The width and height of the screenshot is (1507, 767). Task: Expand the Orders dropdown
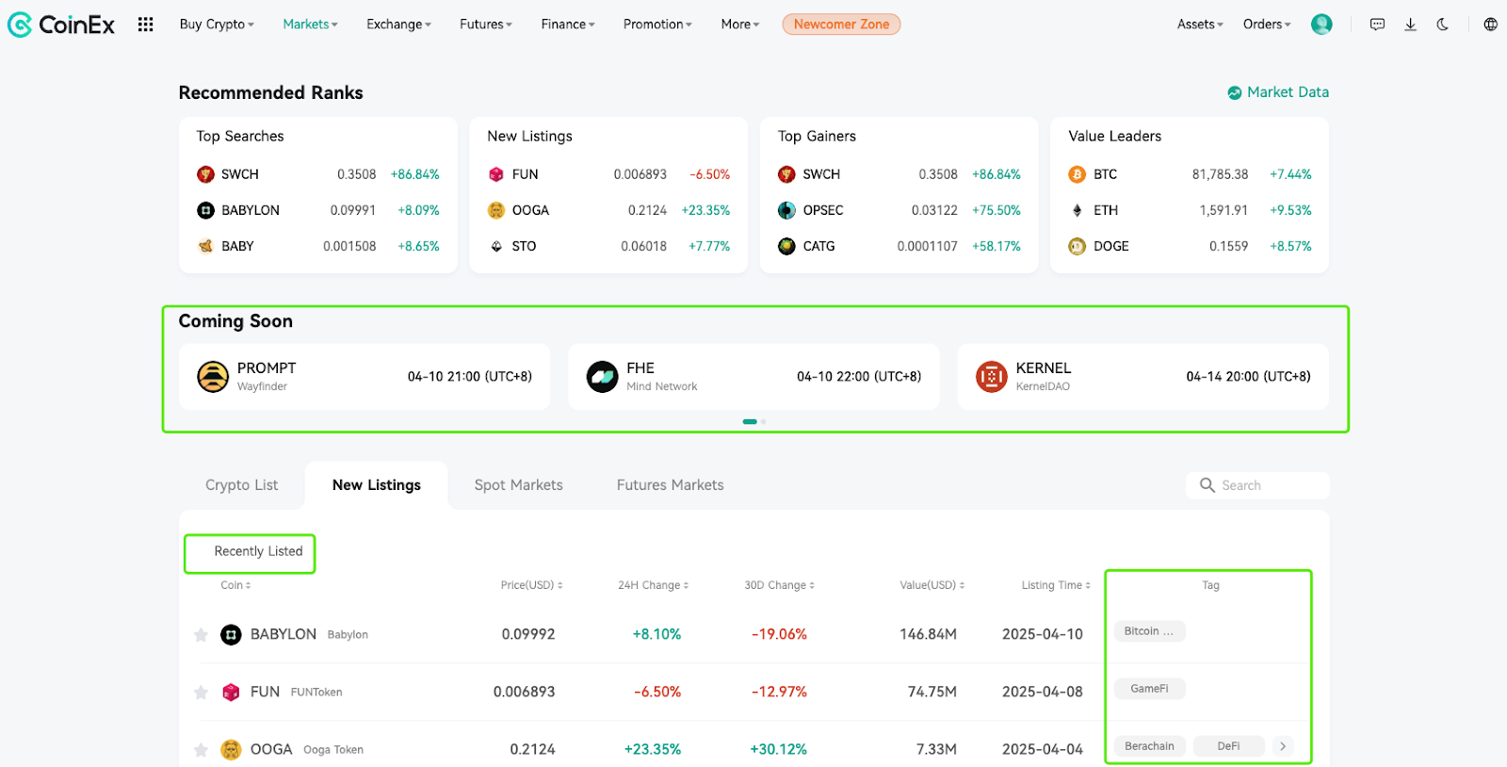point(1267,24)
